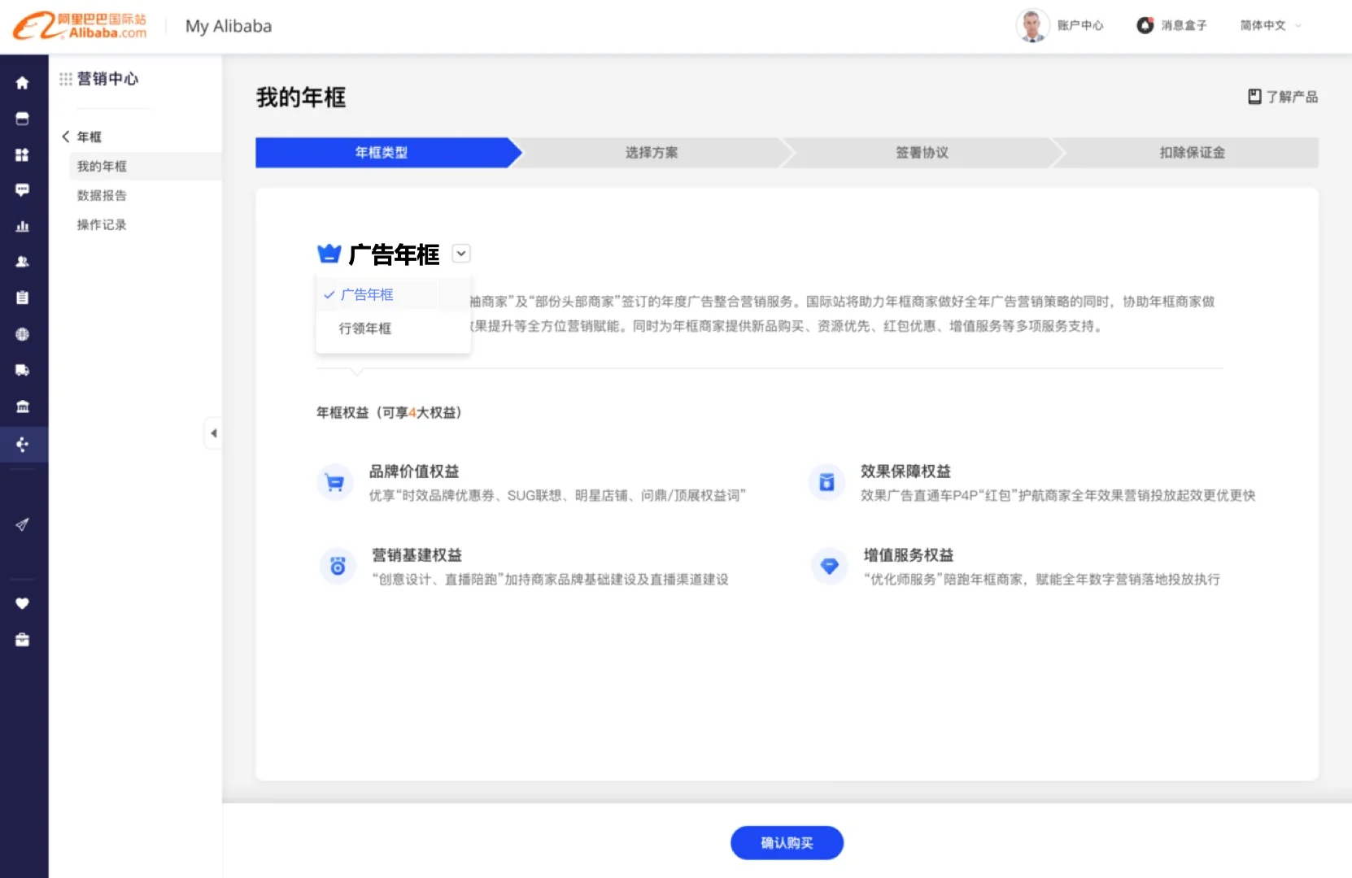Click the 确认购买 button
The height and width of the screenshot is (878, 1352).
pos(787,843)
